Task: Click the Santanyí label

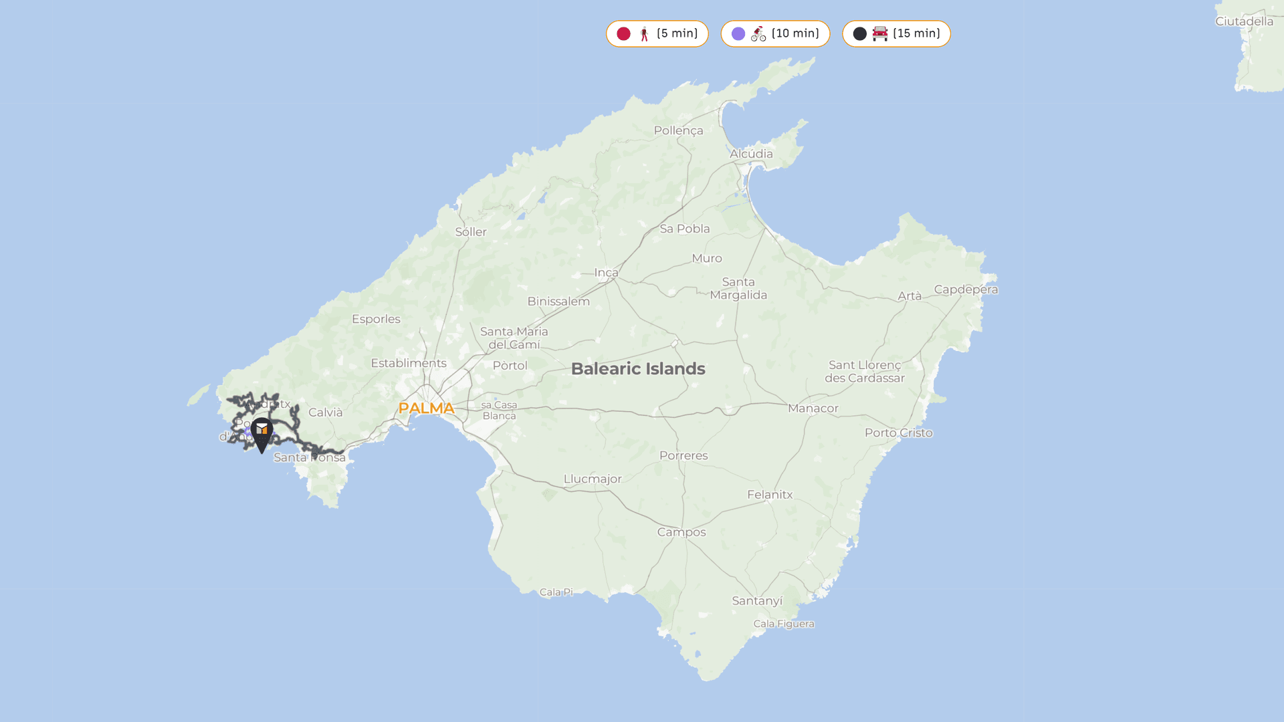Action: 757,601
